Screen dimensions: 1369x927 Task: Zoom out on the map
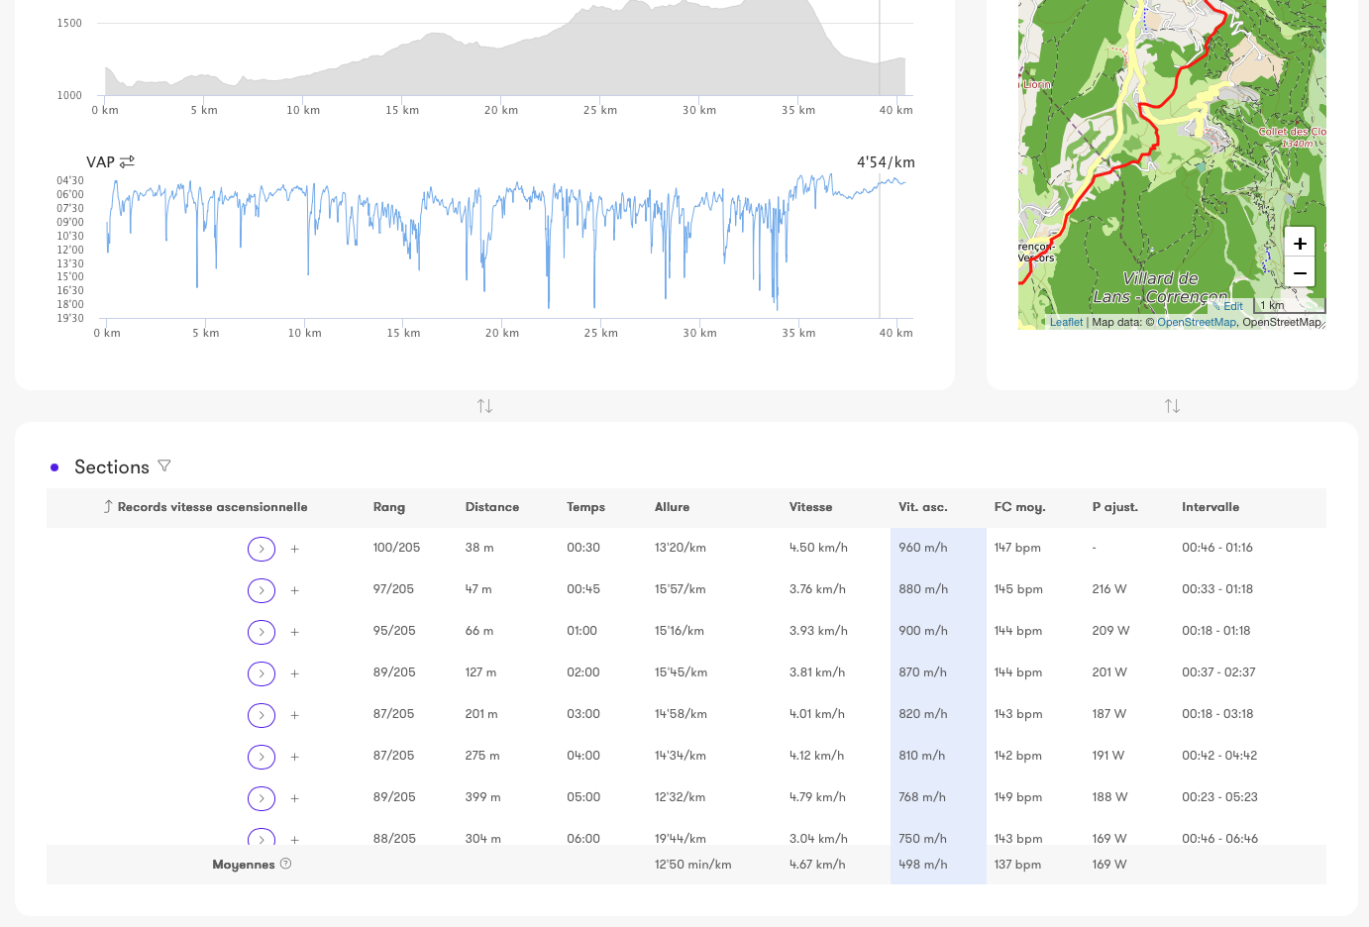pyautogui.click(x=1299, y=272)
